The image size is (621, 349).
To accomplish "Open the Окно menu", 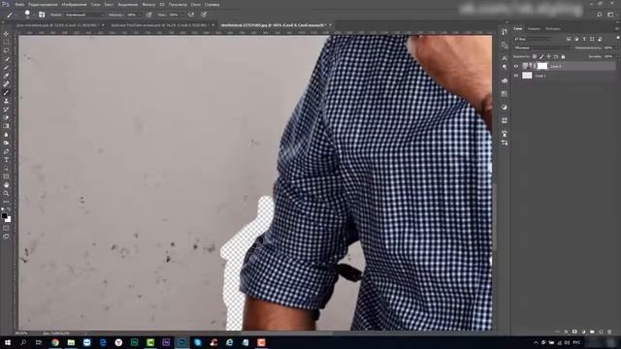I will (196, 4).
